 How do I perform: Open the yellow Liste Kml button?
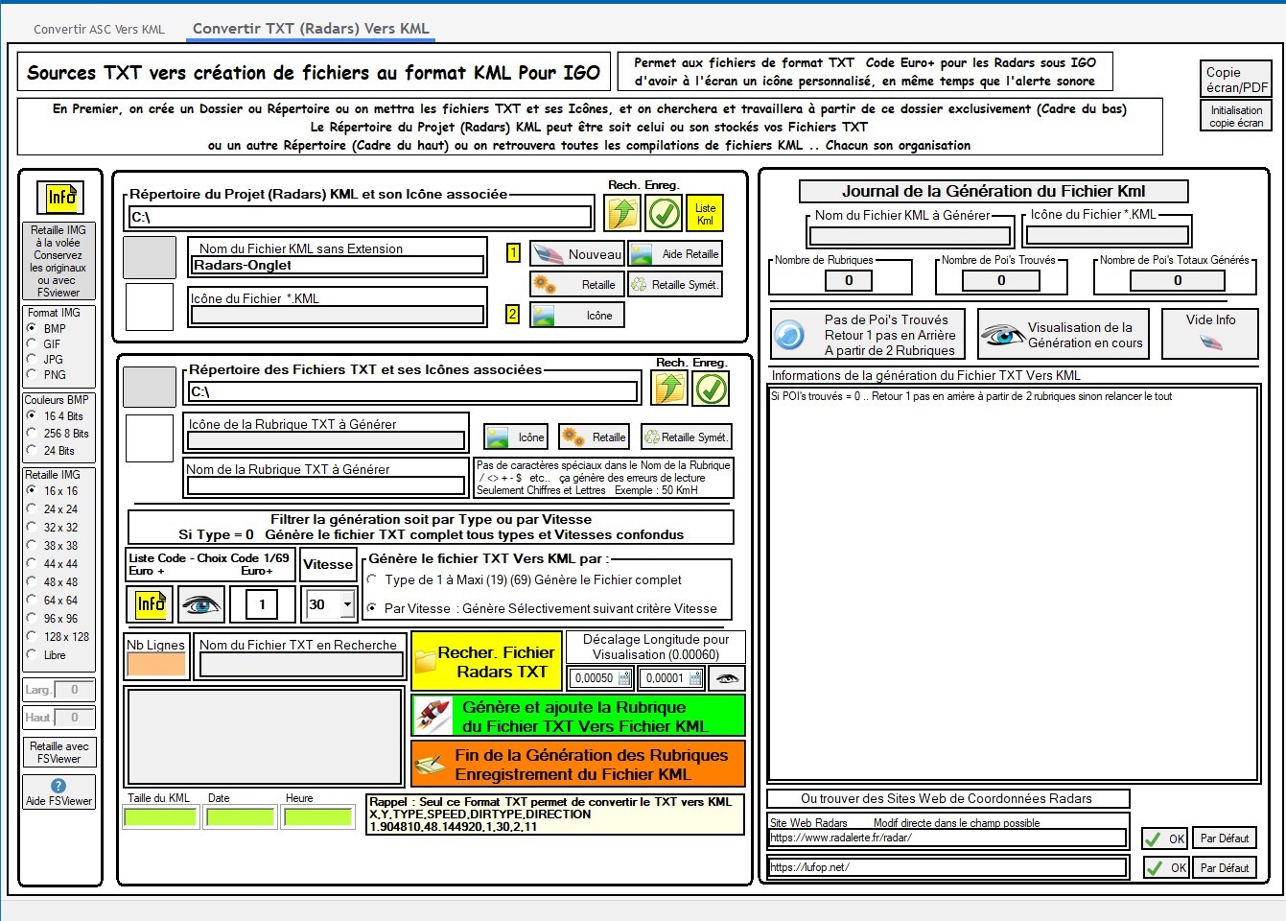(x=705, y=213)
